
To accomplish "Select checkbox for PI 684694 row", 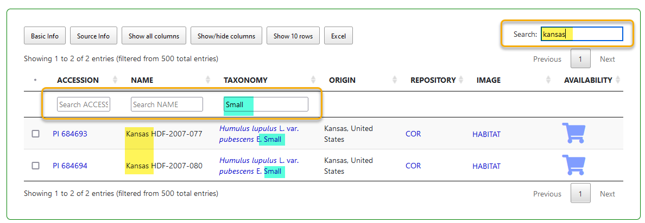I will (x=35, y=166).
